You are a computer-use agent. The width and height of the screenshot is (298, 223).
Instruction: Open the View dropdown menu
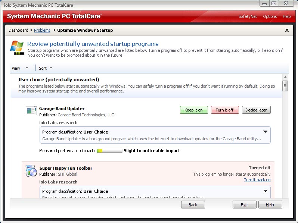click(20, 68)
